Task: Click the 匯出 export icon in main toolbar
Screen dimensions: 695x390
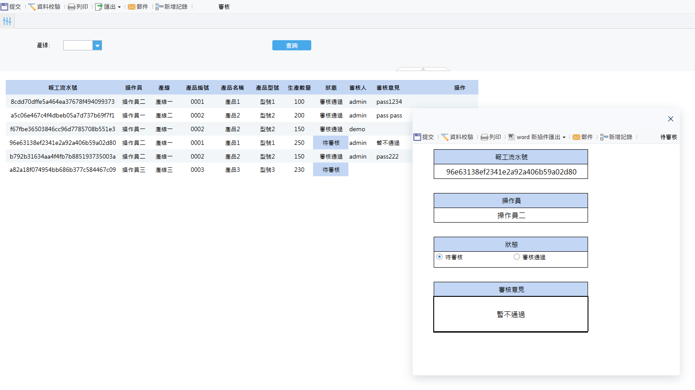Action: (99, 7)
